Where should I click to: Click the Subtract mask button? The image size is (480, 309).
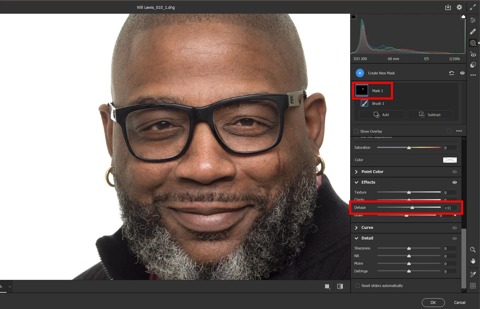430,115
